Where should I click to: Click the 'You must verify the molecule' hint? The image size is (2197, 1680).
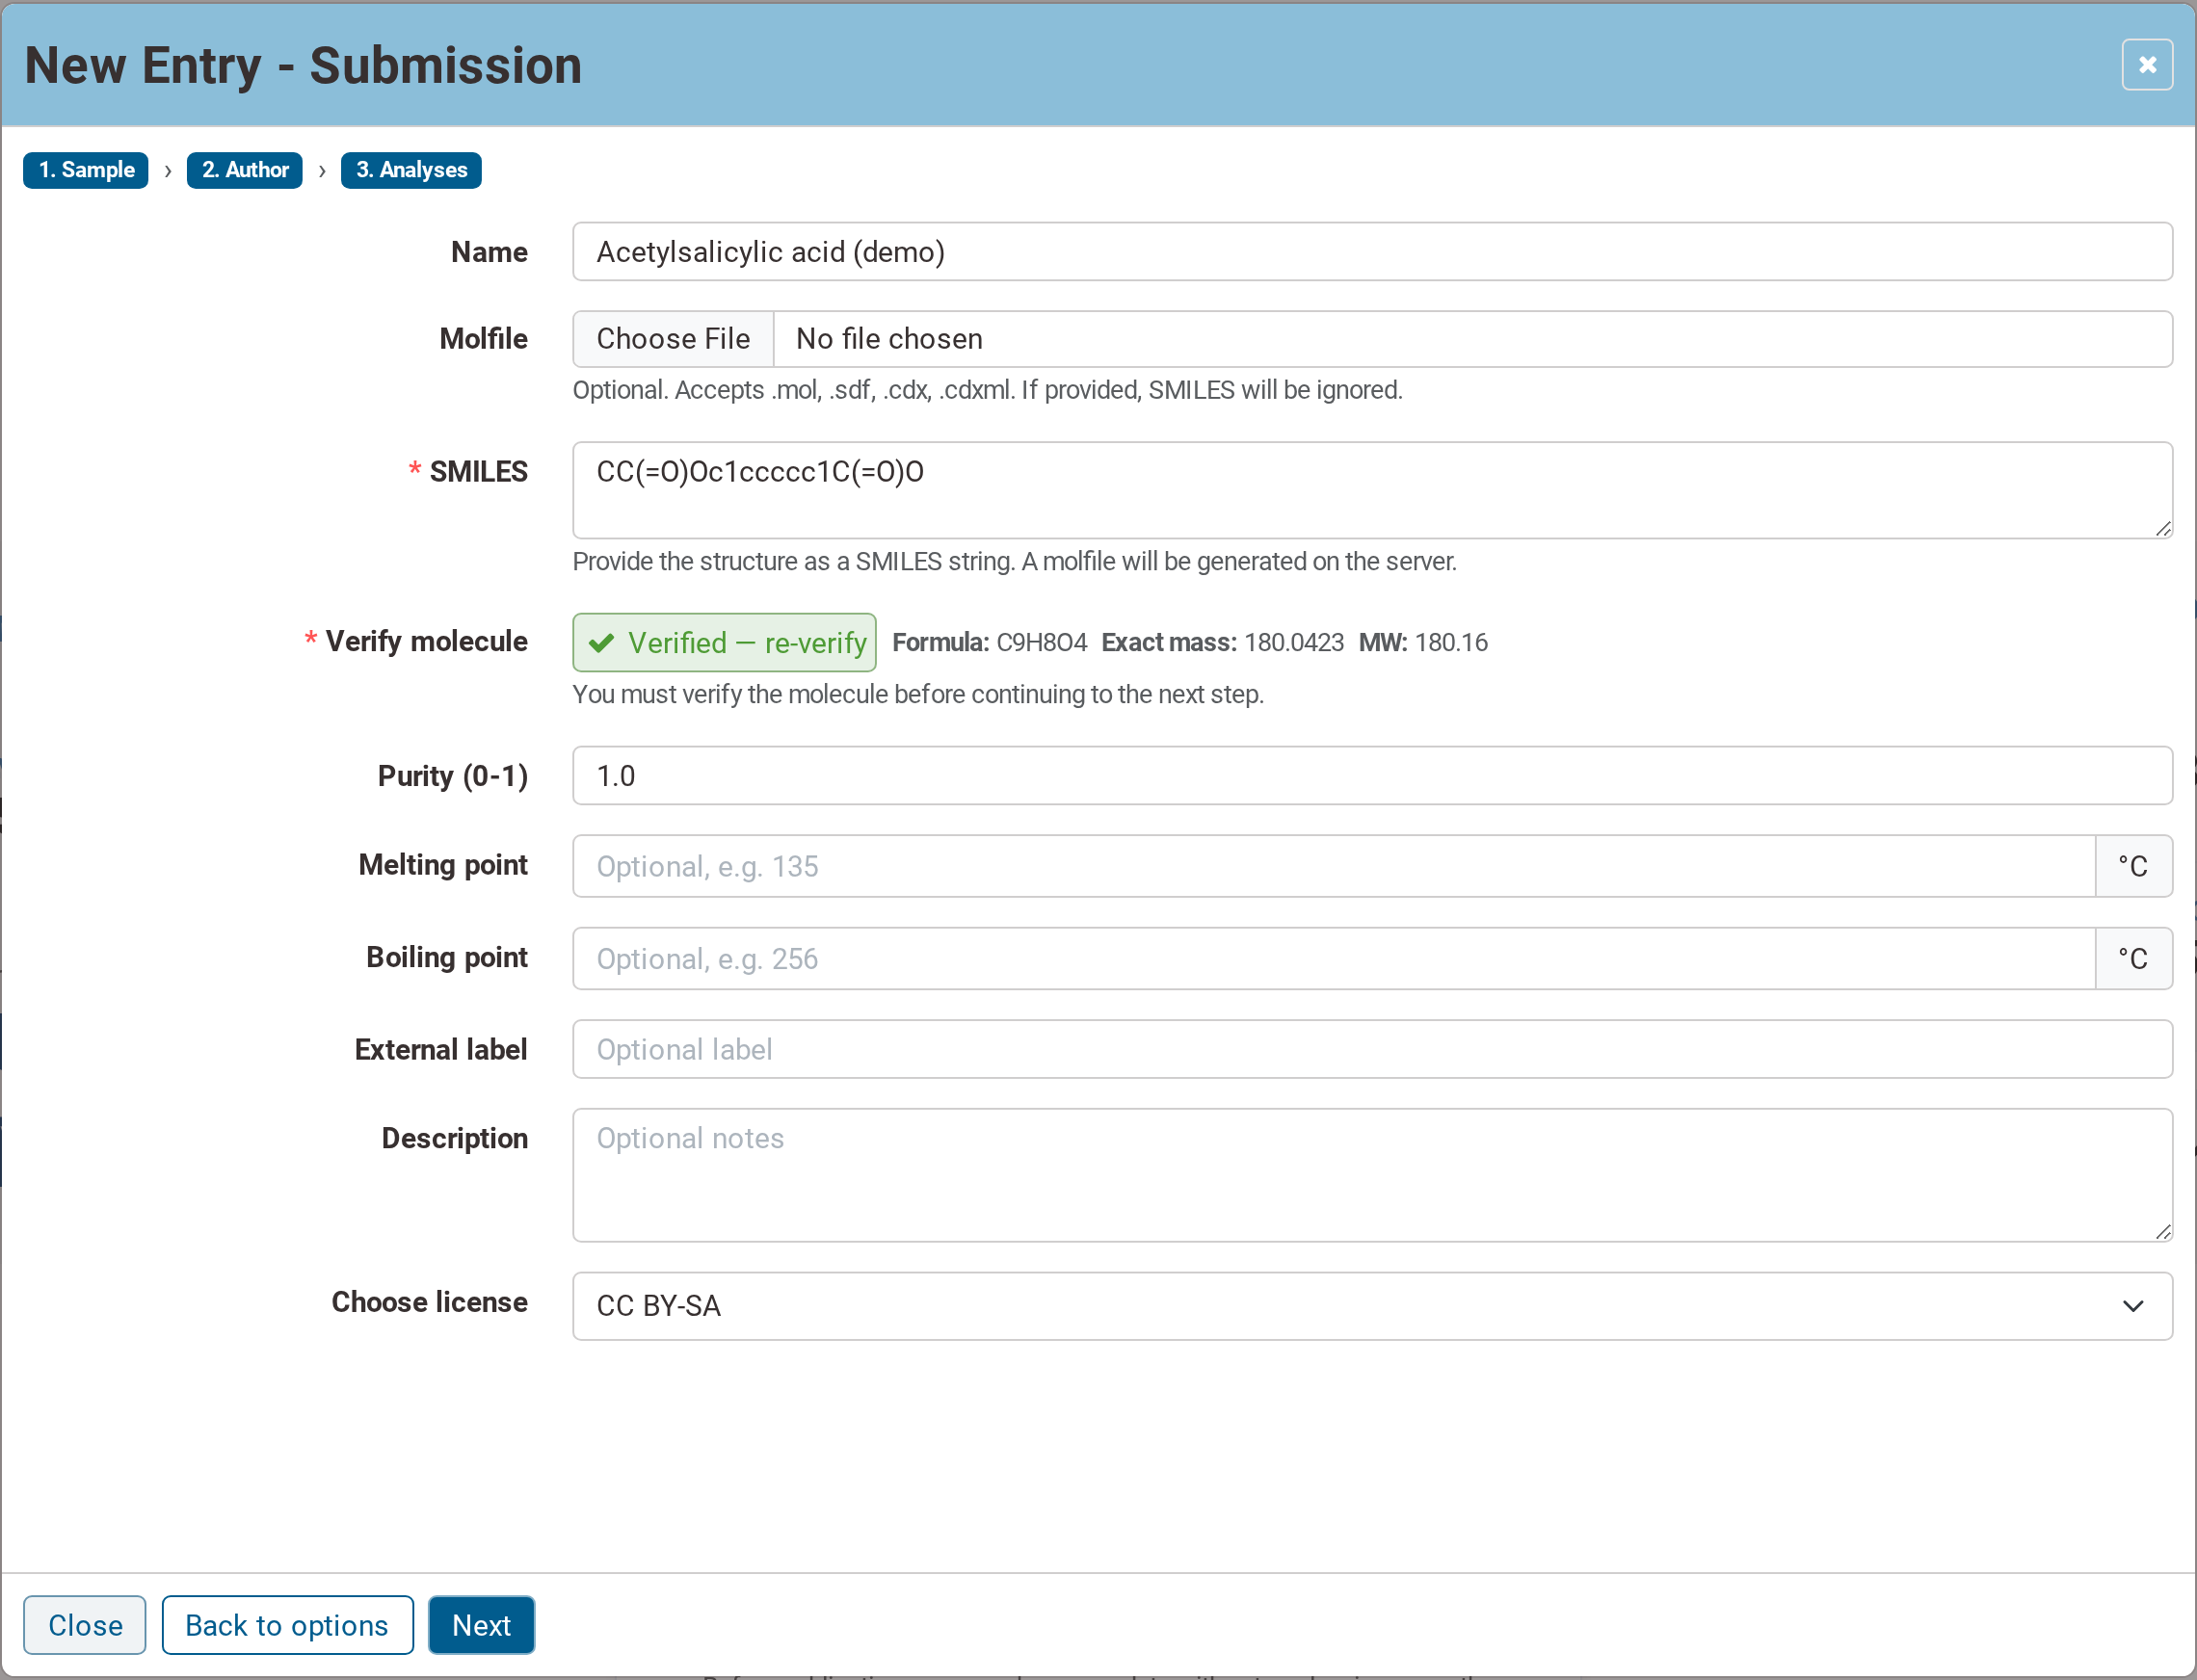[918, 694]
